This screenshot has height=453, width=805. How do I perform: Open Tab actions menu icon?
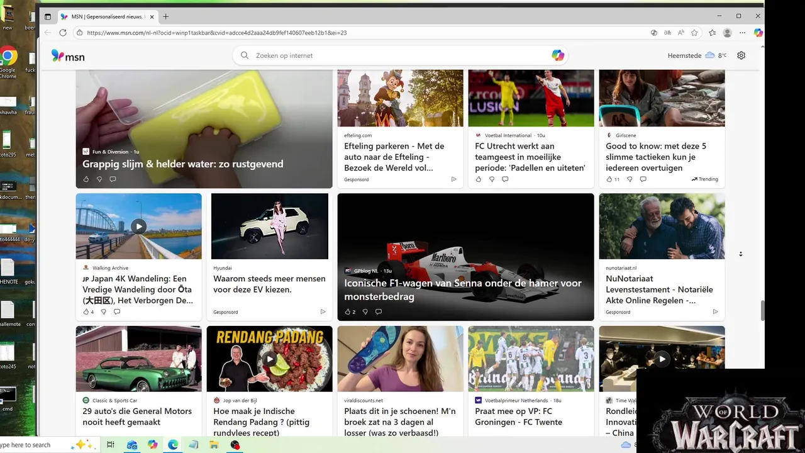coord(47,16)
